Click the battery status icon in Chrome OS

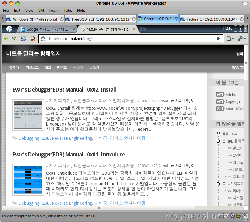pos(236,29)
